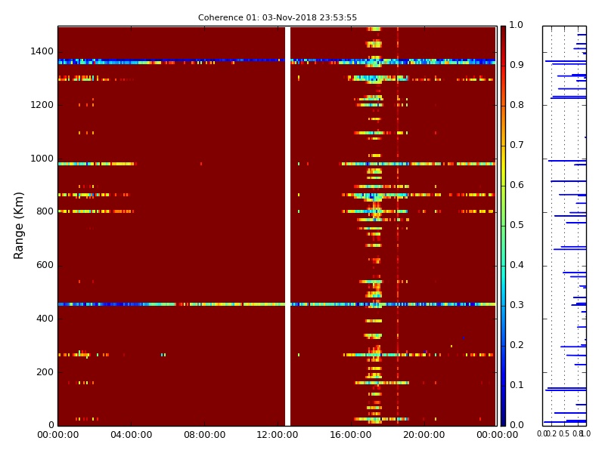Click the colorbar 0.8 tick label
This screenshot has height=453, width=605.
coord(517,105)
